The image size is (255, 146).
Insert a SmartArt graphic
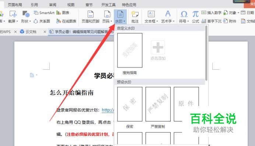click(x=44, y=12)
